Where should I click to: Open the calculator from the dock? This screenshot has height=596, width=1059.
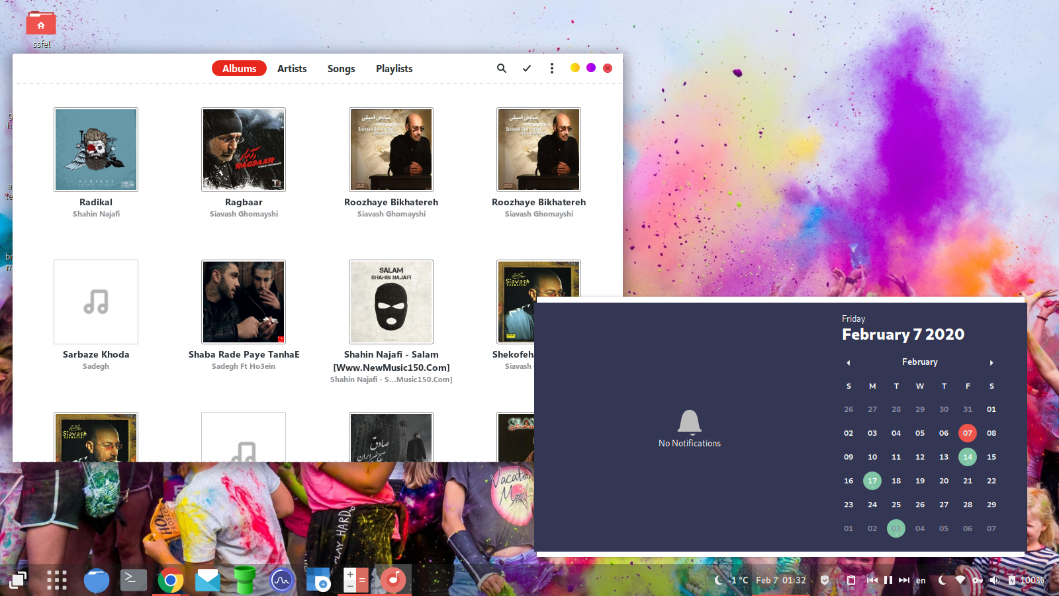click(x=356, y=580)
